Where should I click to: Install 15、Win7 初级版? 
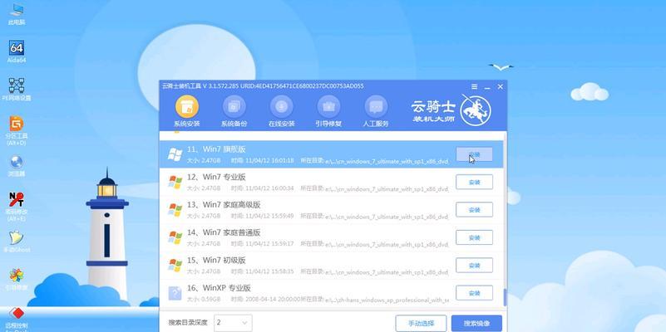tap(474, 266)
